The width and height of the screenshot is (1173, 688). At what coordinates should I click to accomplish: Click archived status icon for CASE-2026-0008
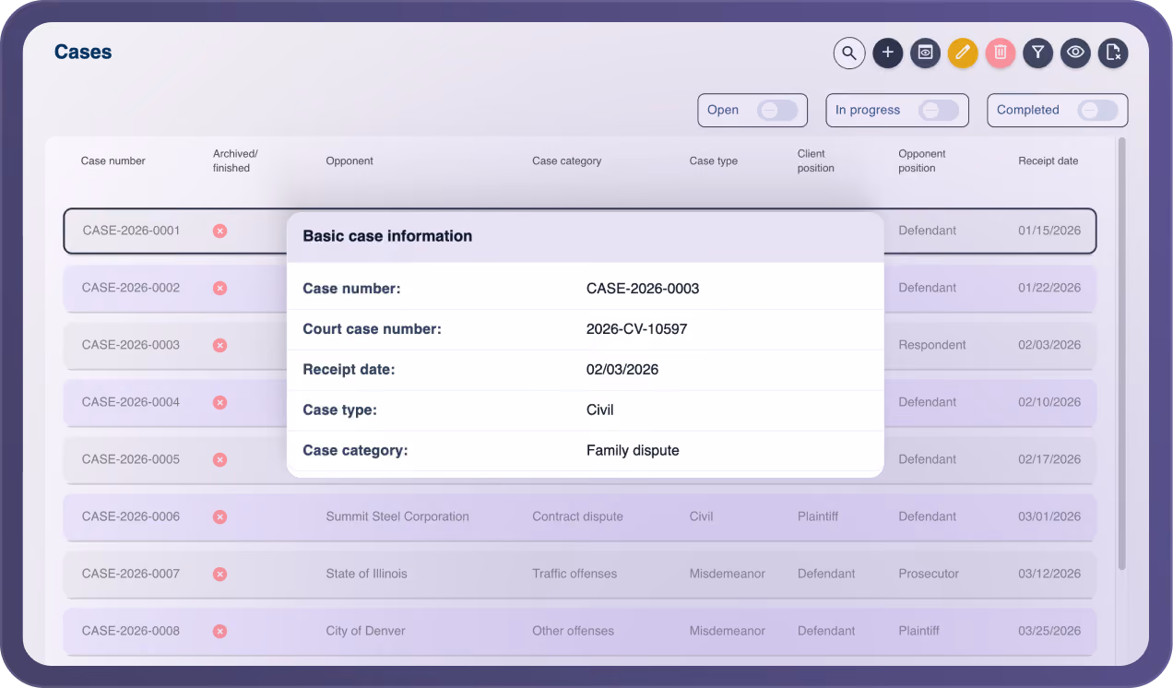pos(219,631)
